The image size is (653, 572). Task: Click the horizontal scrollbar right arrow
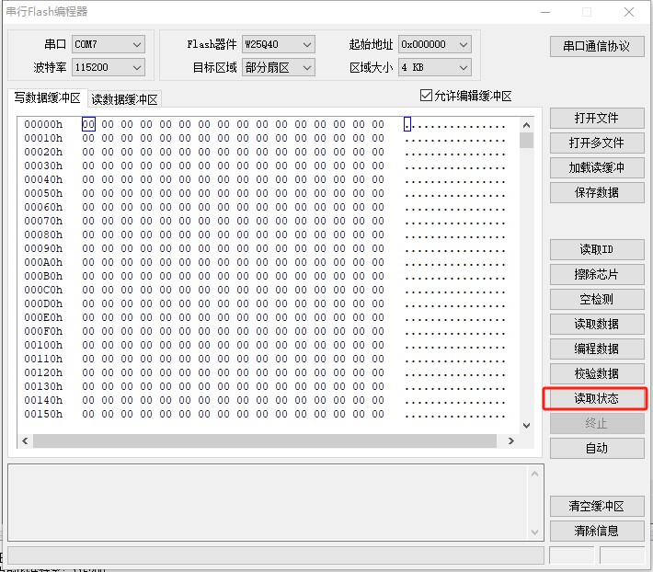coord(511,440)
